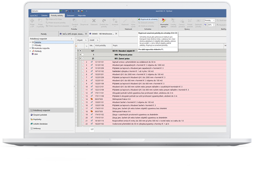Click orange material icon of row 18
The height and width of the screenshot is (175, 253).
pyautogui.click(x=92, y=111)
